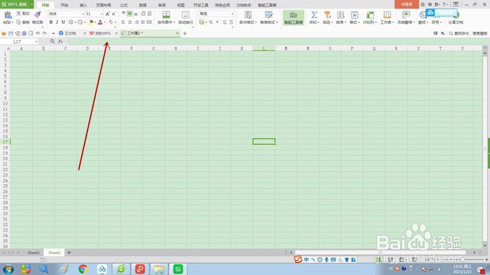The height and width of the screenshot is (275, 490).
Task: Click the Smart Toolbox (智能工具箱) button
Action: pyautogui.click(x=293, y=18)
